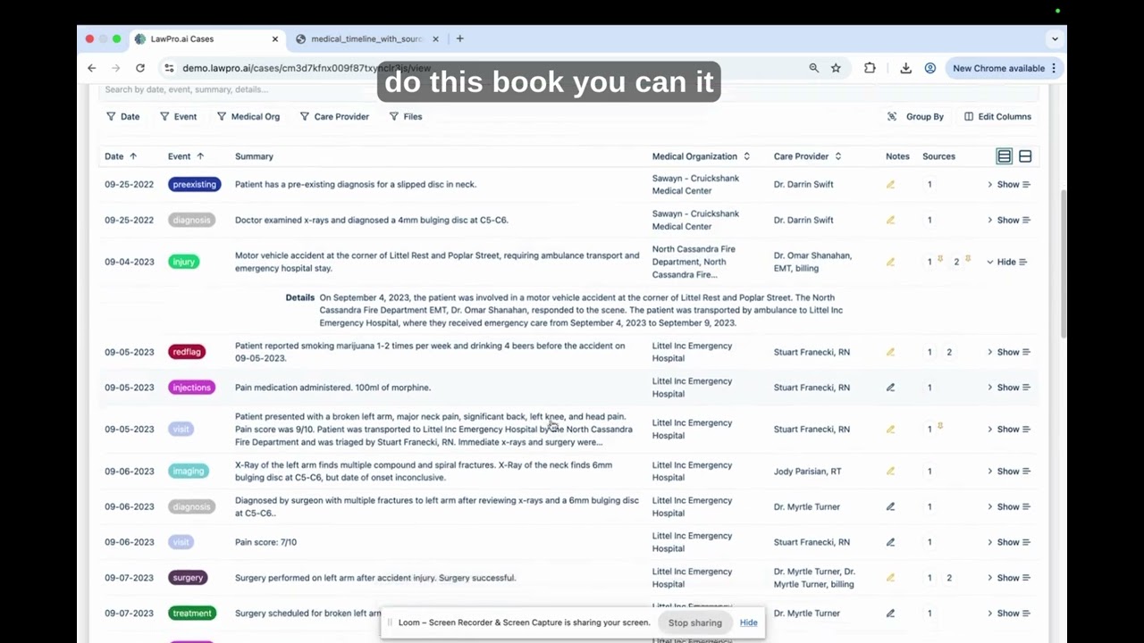Show details for X-Ray imaging row

tap(1008, 472)
